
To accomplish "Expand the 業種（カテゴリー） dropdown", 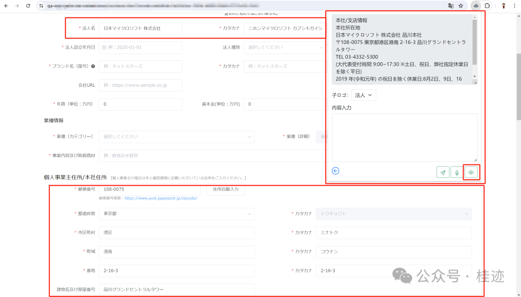I will point(177,136).
